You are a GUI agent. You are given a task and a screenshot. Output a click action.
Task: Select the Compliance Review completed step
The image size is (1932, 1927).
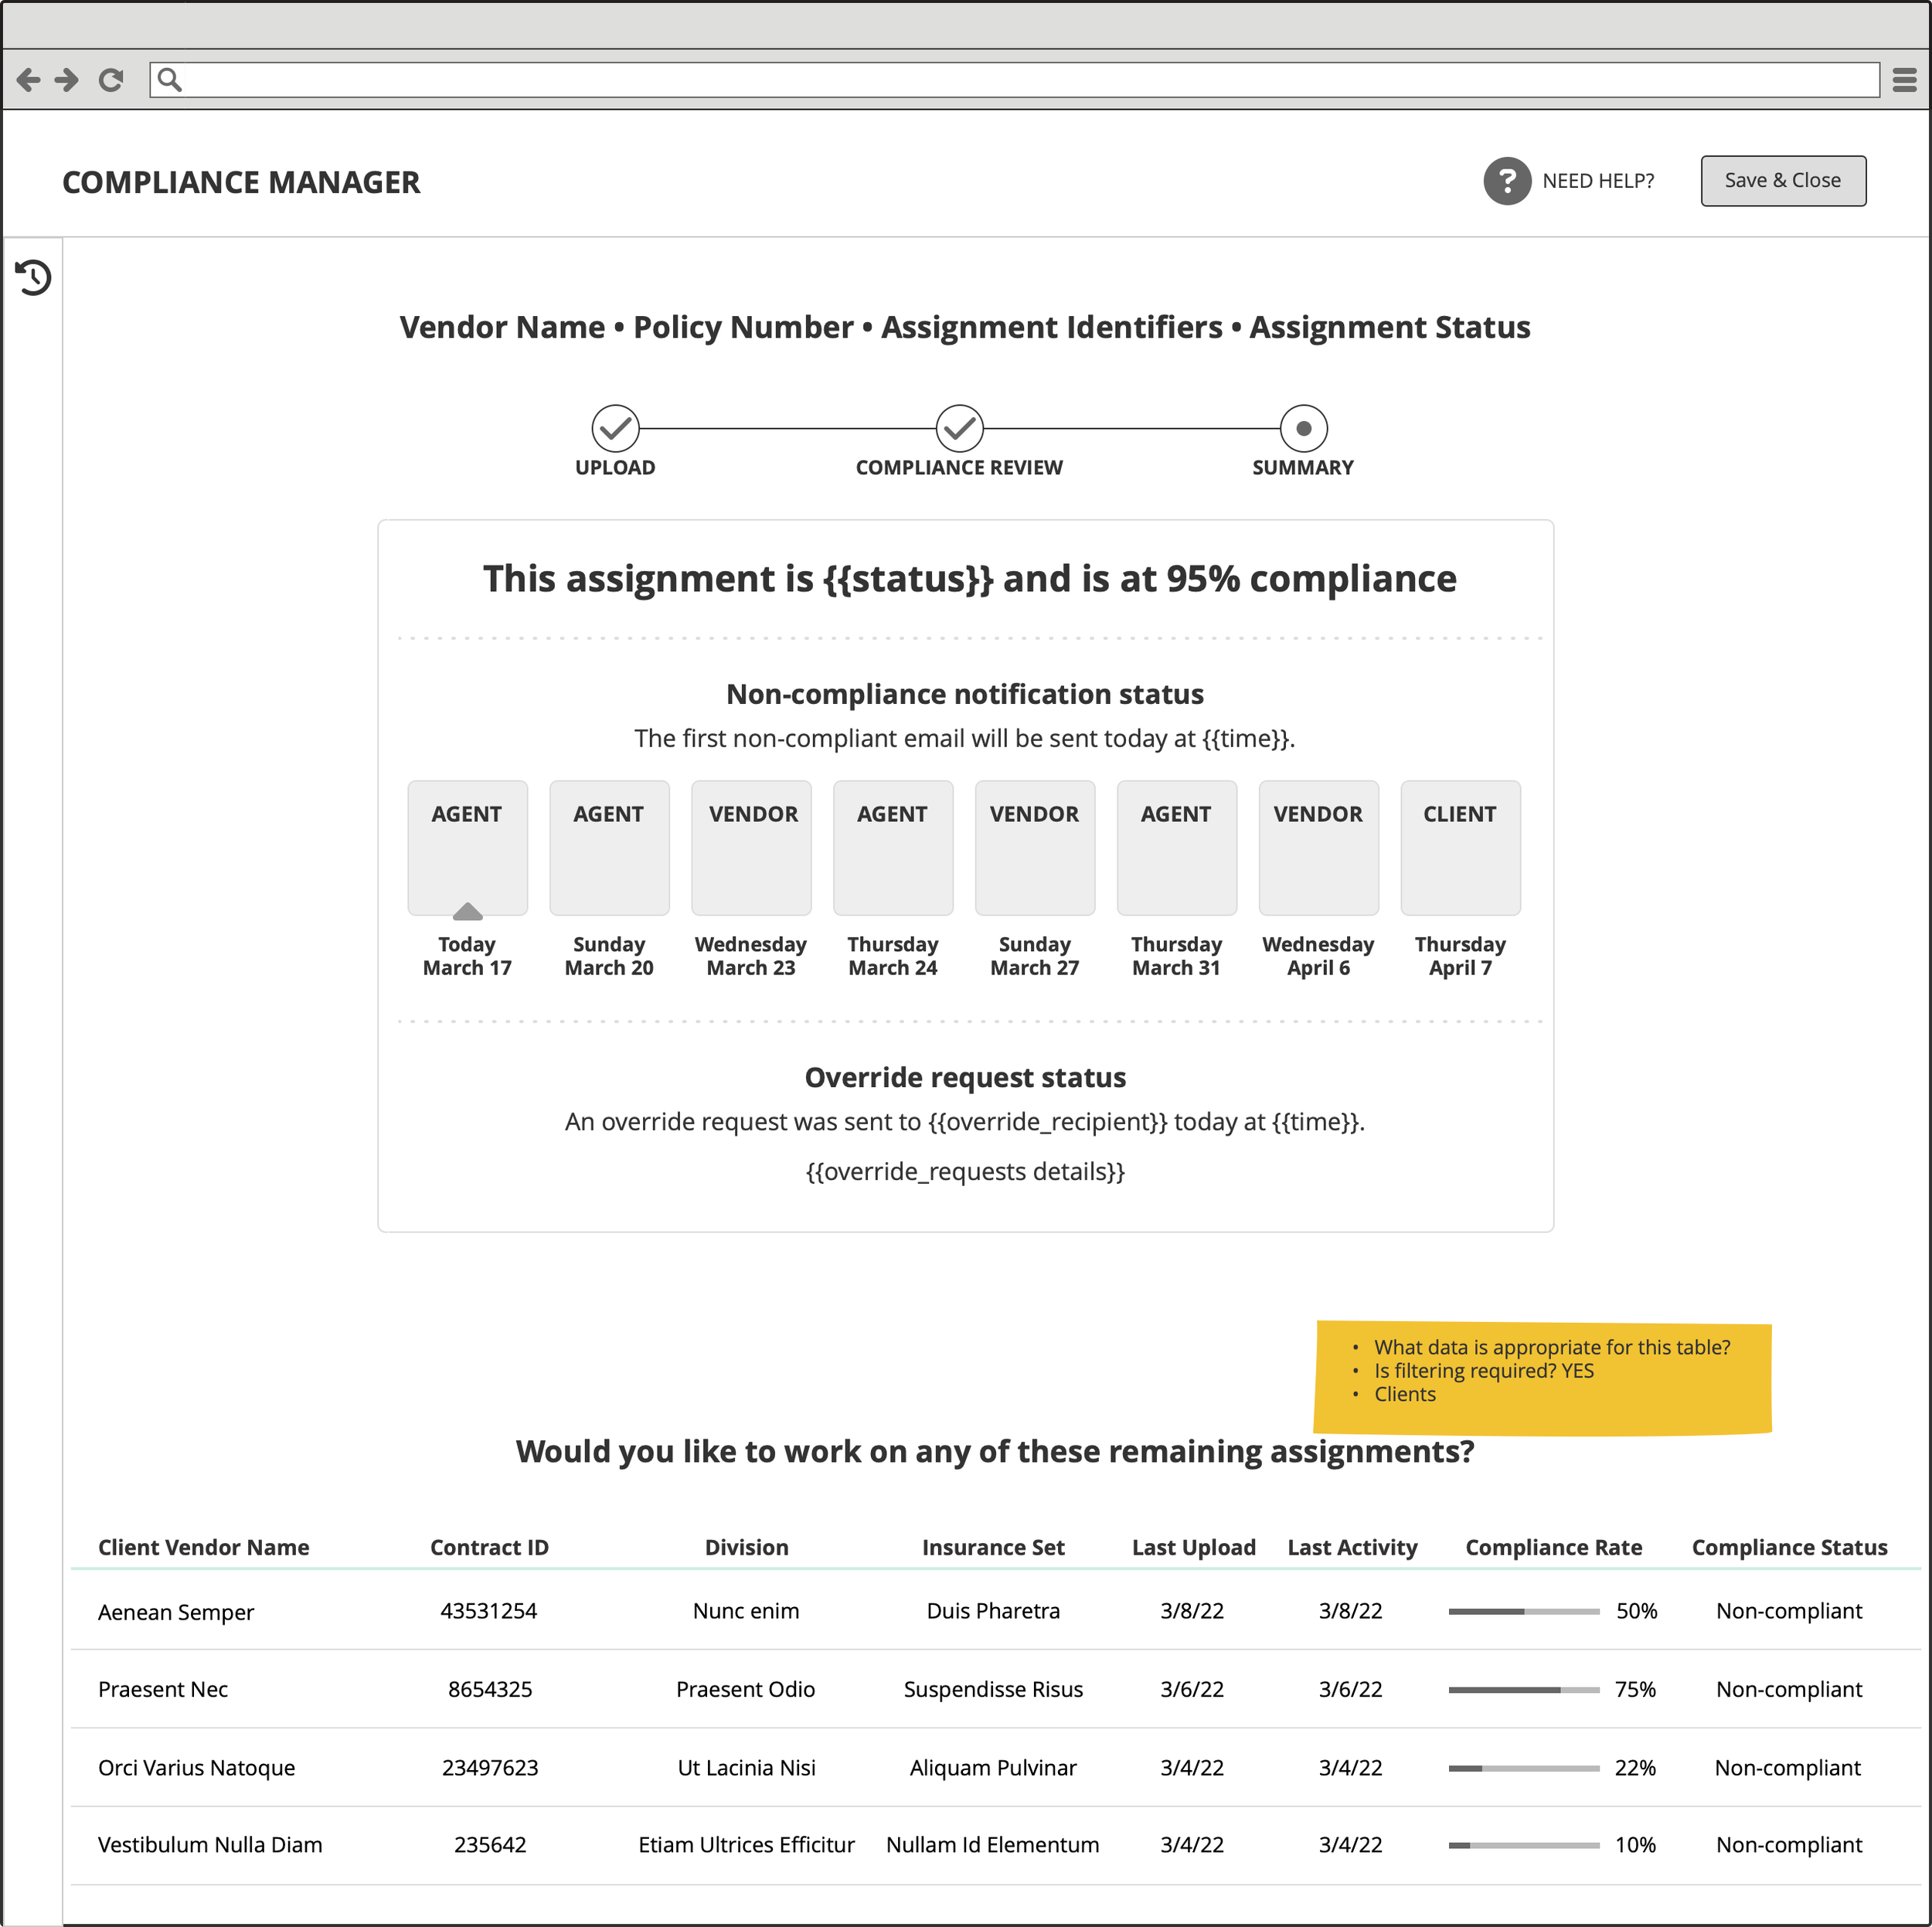(959, 428)
